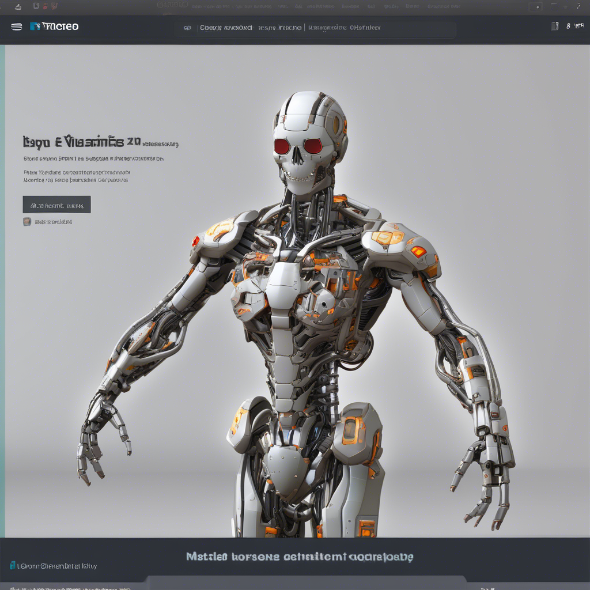Image resolution: width=590 pixels, height=590 pixels.
Task: Click the link icon in the address bar
Action: (x=187, y=28)
